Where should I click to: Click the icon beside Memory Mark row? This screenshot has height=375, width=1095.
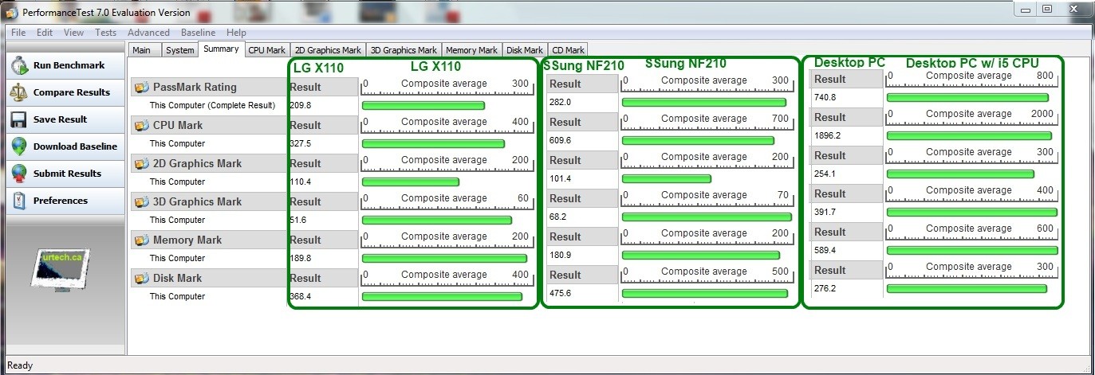(142, 240)
